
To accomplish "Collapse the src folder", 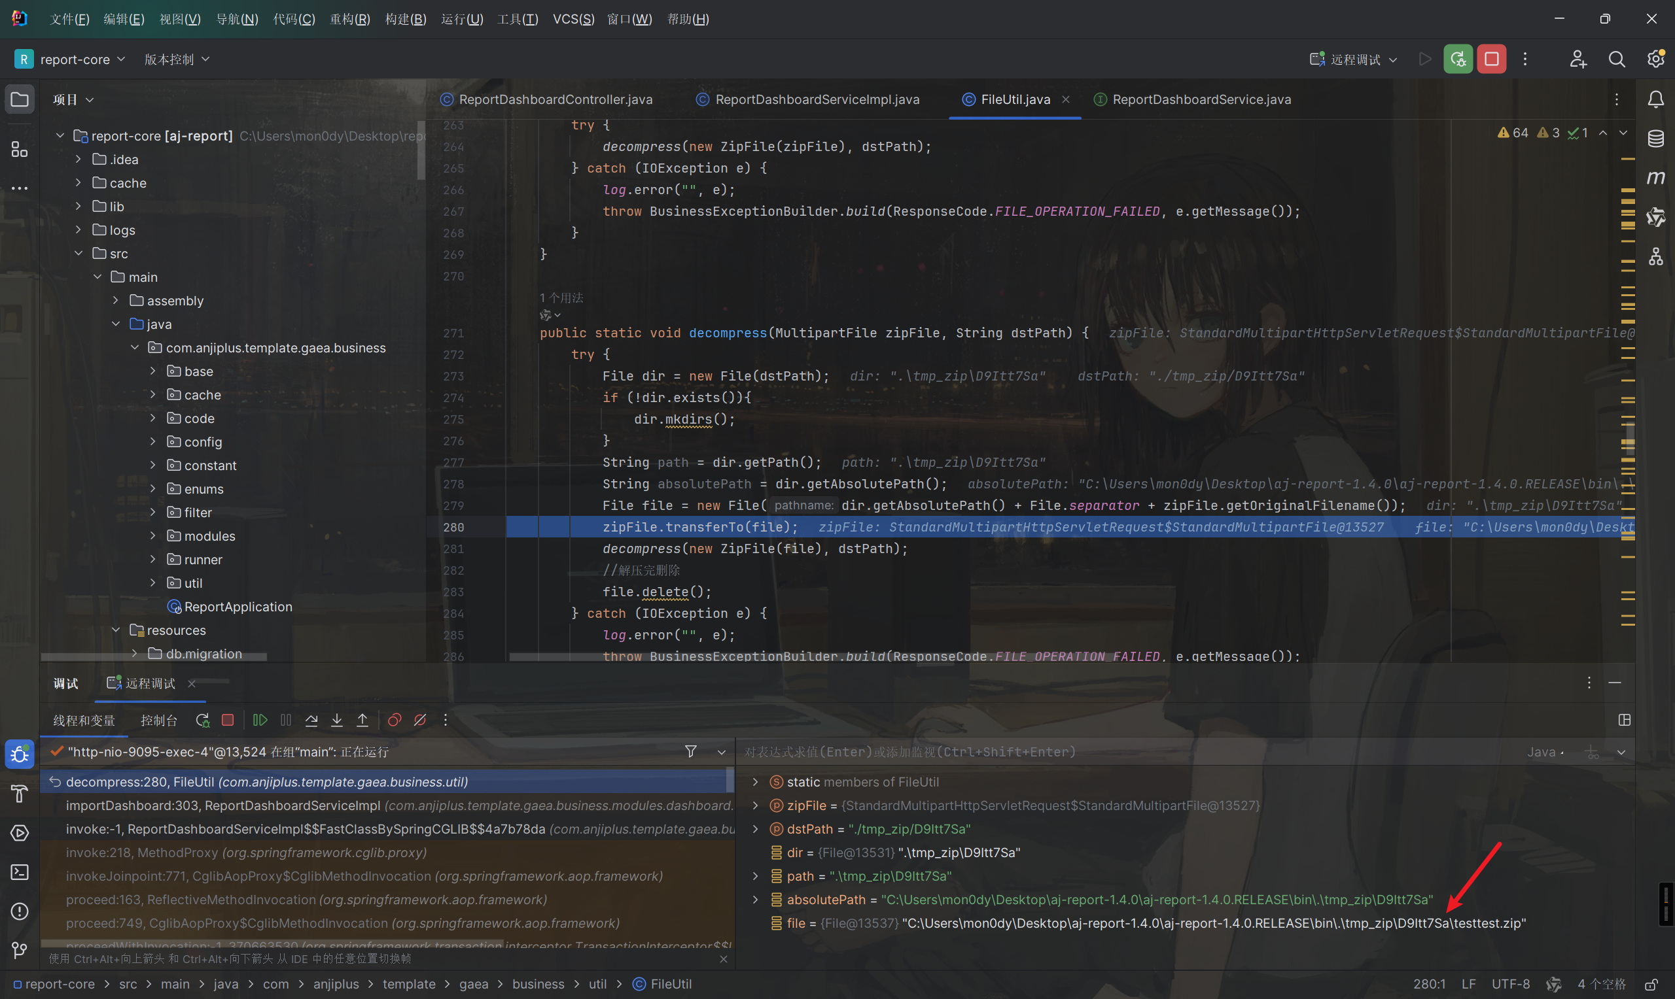I will pos(78,254).
